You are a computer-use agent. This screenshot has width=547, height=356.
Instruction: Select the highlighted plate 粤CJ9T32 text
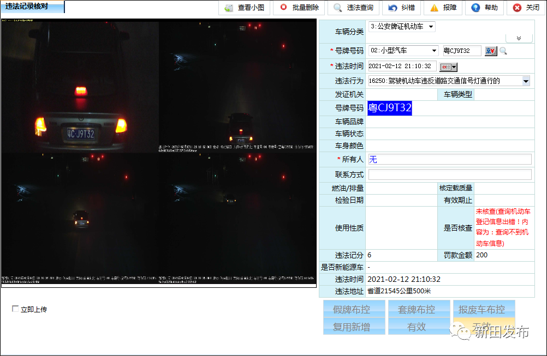coord(390,108)
